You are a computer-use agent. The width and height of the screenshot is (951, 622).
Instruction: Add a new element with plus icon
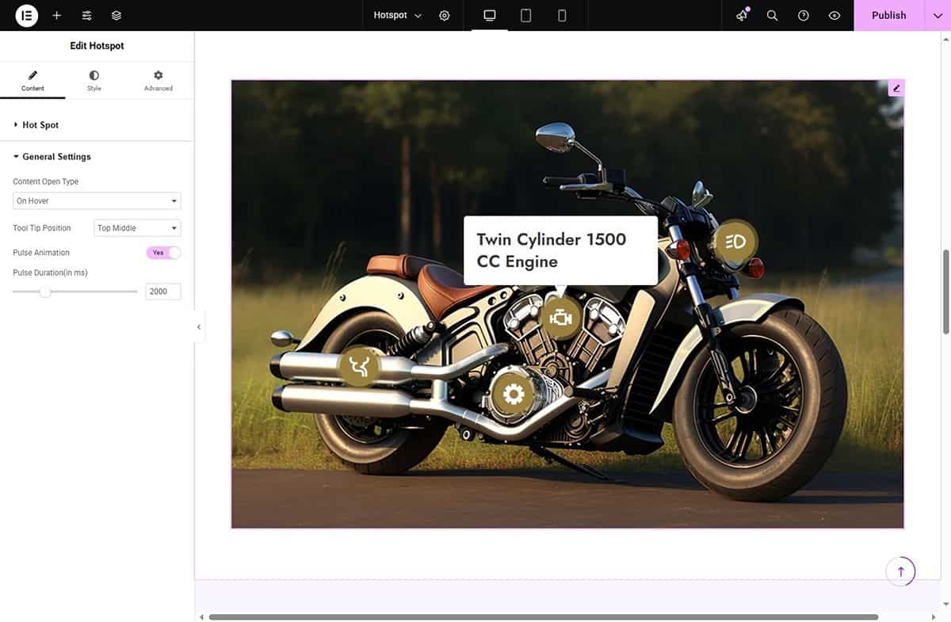pos(56,15)
